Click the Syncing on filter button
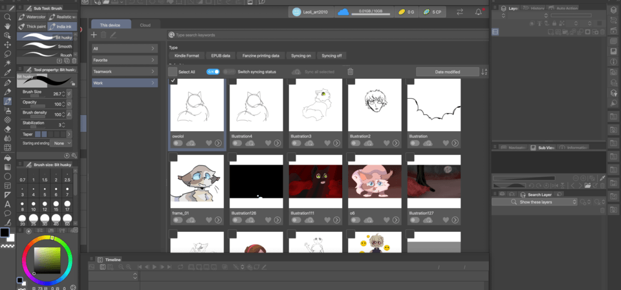This screenshot has height=290, width=621. click(301, 56)
